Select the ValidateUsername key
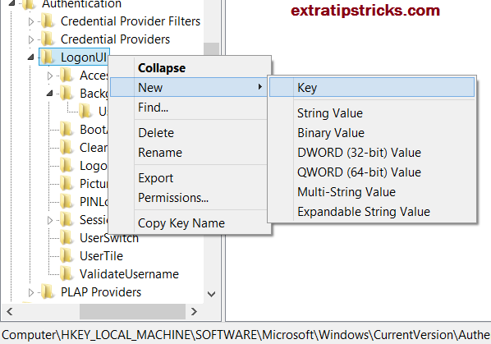The image size is (491, 344). (129, 274)
